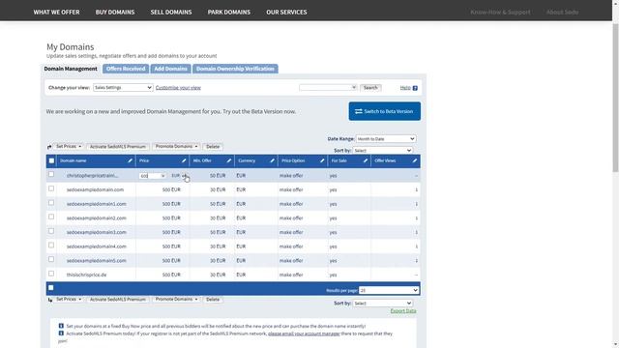This screenshot has height=348, width=619.
Task: Expand the bottom Promote Domains menu
Action: click(176, 300)
